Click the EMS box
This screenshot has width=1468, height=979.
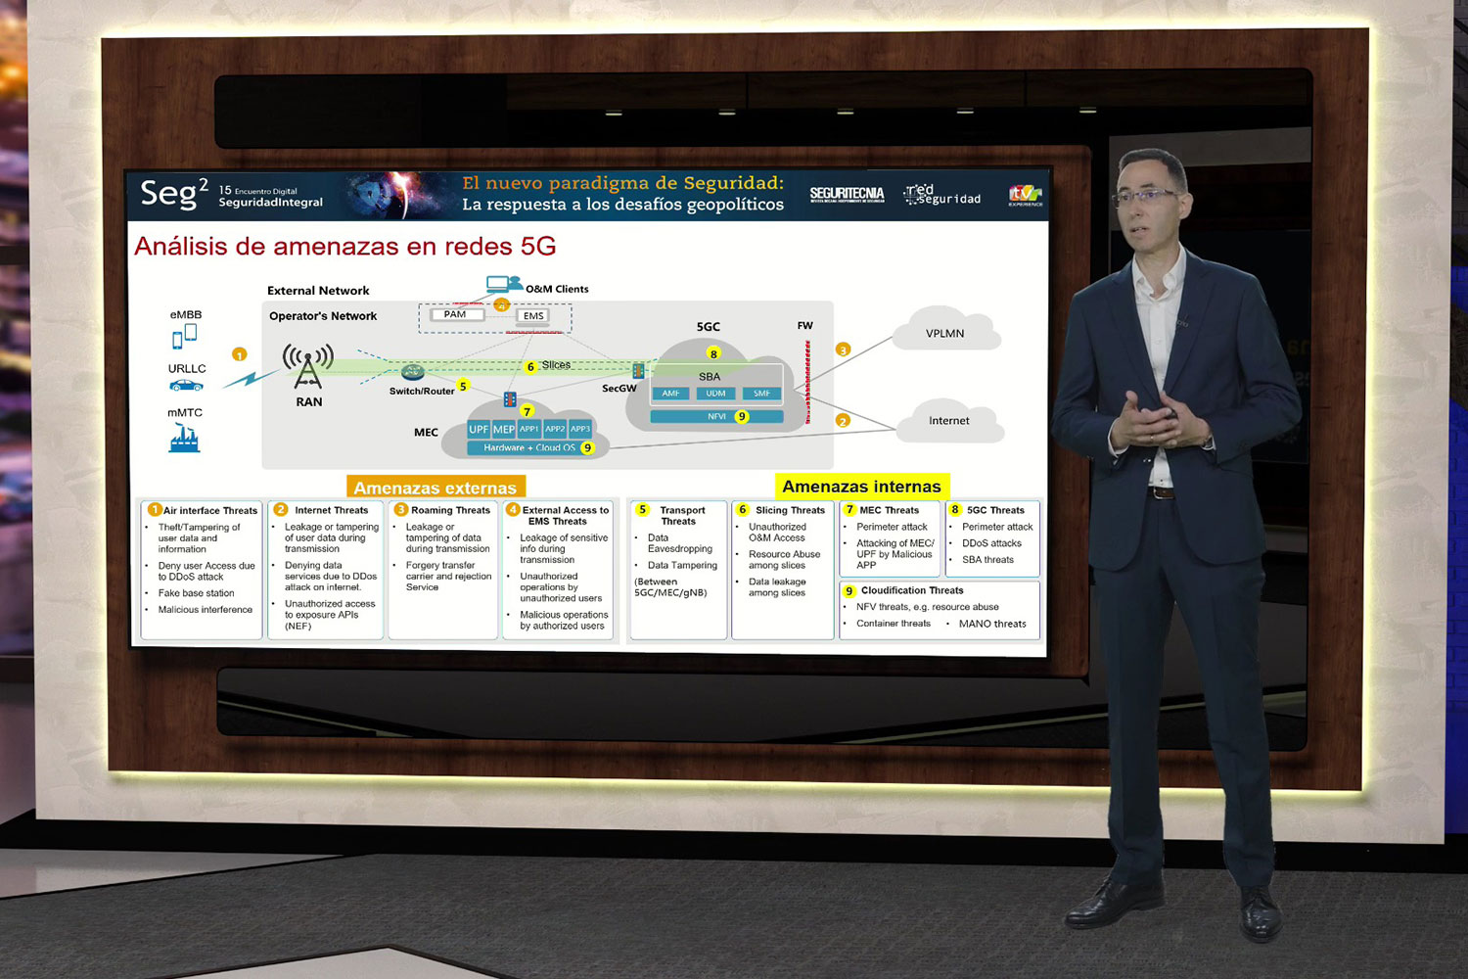click(533, 316)
